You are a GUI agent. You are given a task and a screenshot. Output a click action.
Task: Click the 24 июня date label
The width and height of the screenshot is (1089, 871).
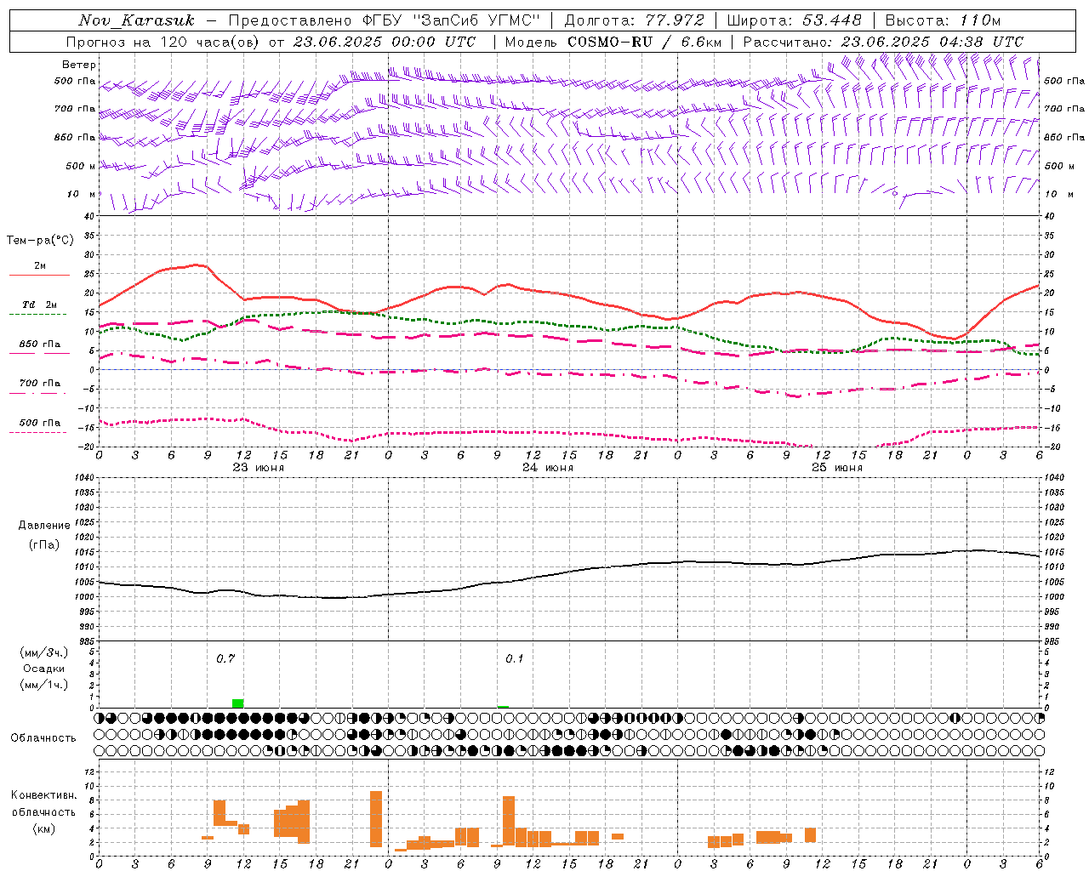coord(547,468)
